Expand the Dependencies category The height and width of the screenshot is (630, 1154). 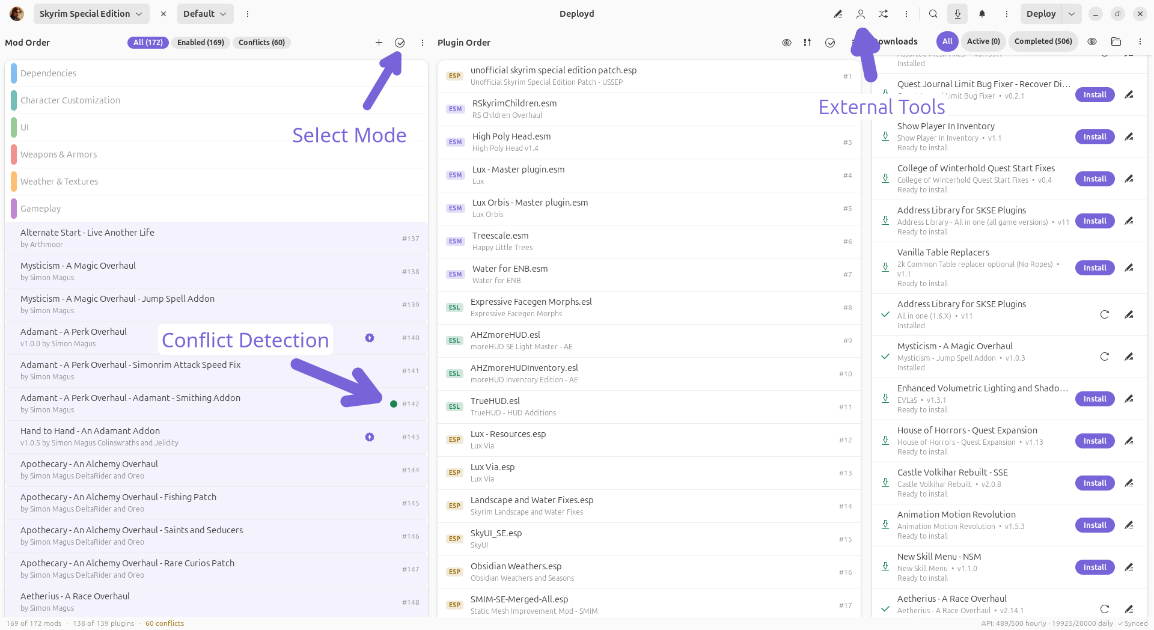pyautogui.click(x=216, y=73)
